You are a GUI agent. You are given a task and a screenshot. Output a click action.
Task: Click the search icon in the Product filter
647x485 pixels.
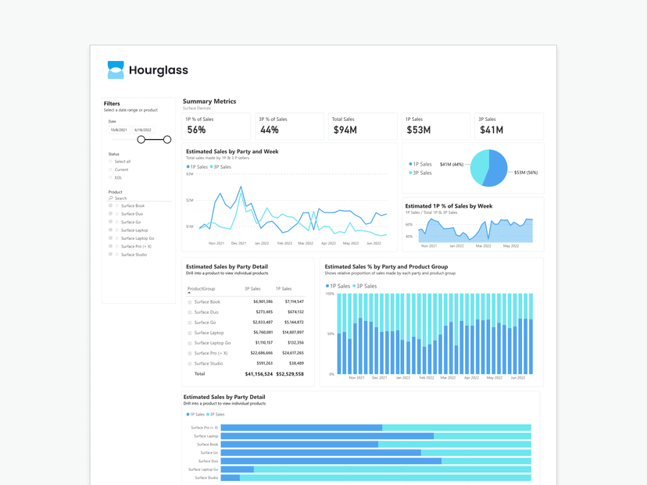pyautogui.click(x=111, y=197)
